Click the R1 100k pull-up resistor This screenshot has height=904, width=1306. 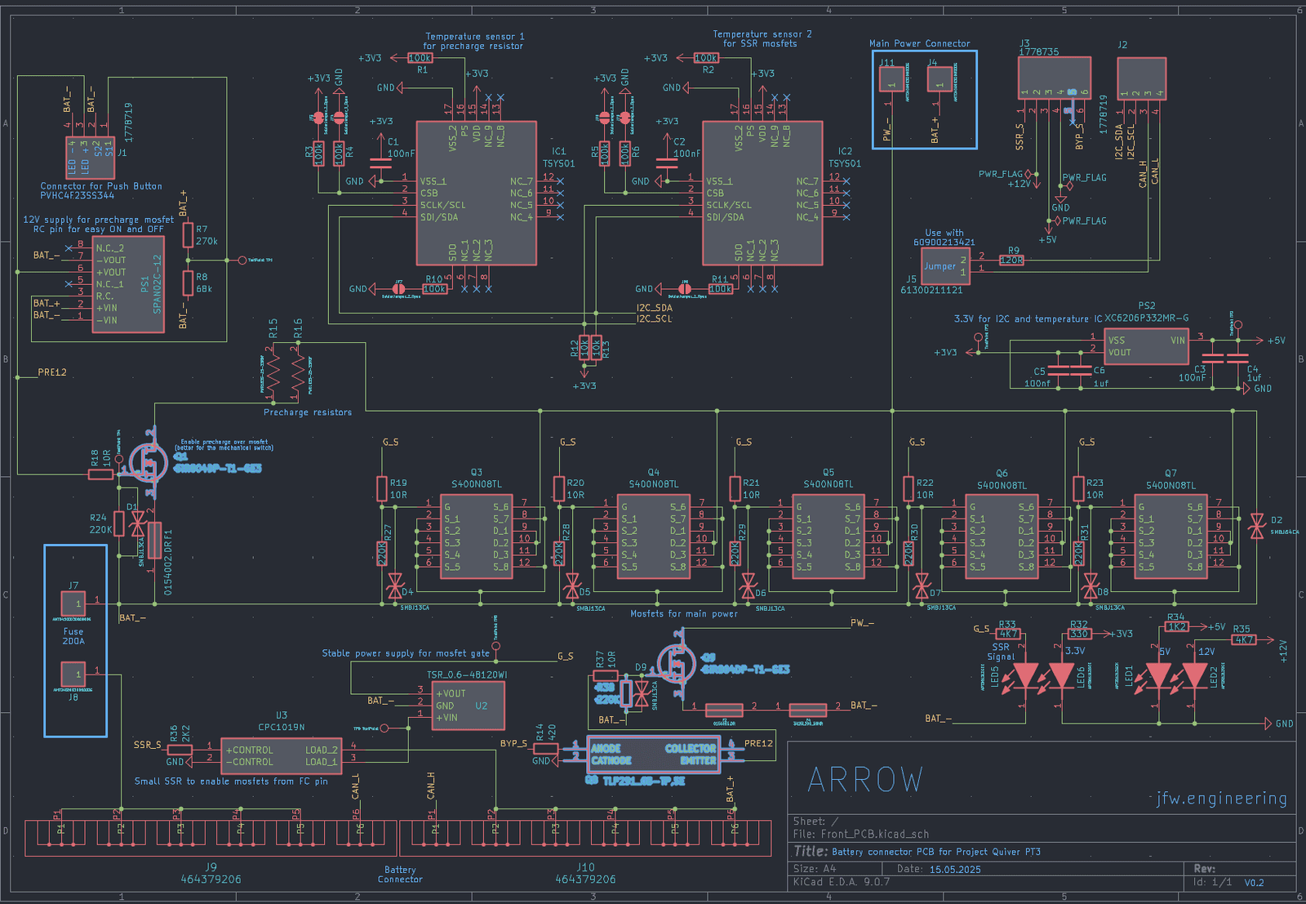tap(420, 58)
